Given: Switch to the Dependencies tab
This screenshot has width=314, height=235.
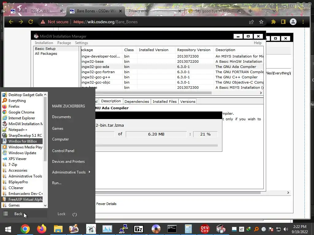Looking at the screenshot, I should (x=137, y=102).
